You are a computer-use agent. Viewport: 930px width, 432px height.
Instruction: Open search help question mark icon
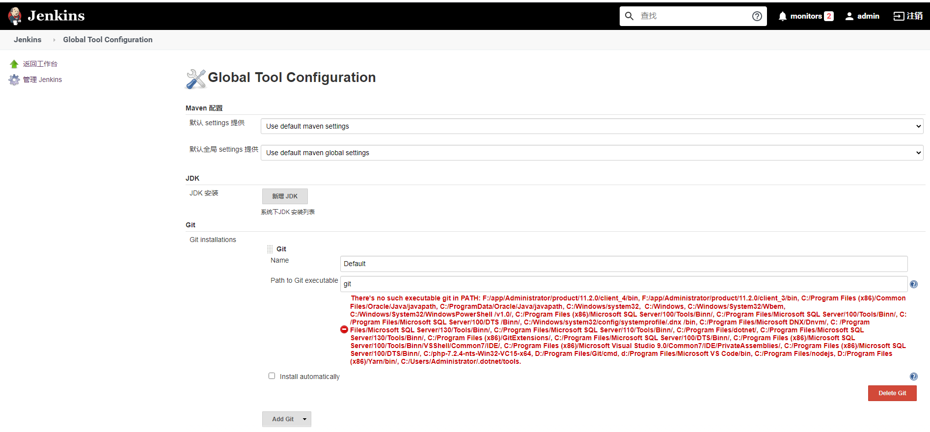[x=757, y=16]
